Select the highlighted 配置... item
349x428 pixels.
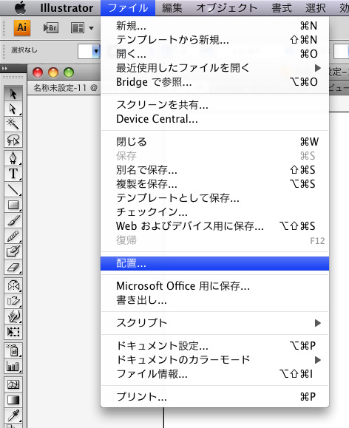coord(214,263)
